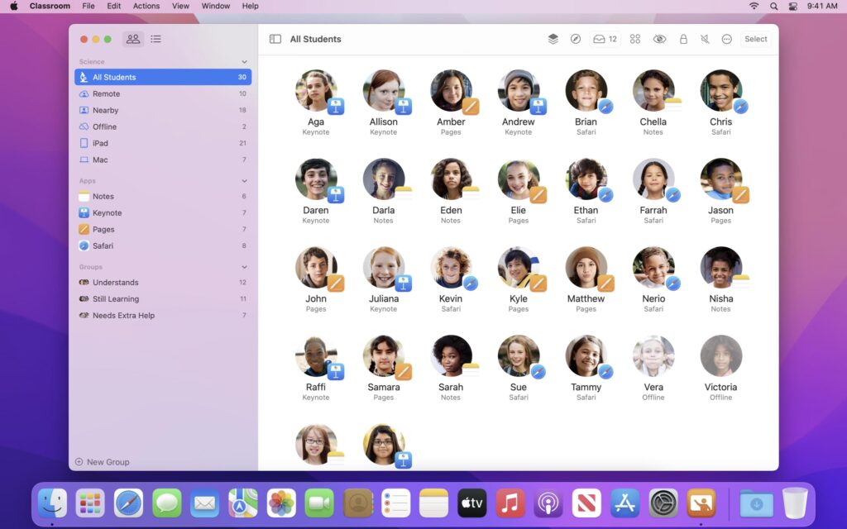Click the four-circles view screens icon
The image size is (847, 529).
point(635,39)
